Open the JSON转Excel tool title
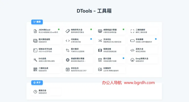 (44, 30)
